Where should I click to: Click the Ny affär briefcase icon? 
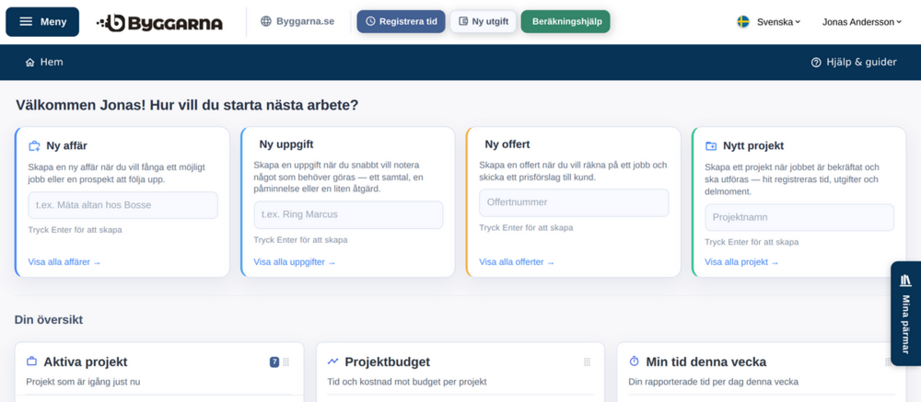[34, 146]
